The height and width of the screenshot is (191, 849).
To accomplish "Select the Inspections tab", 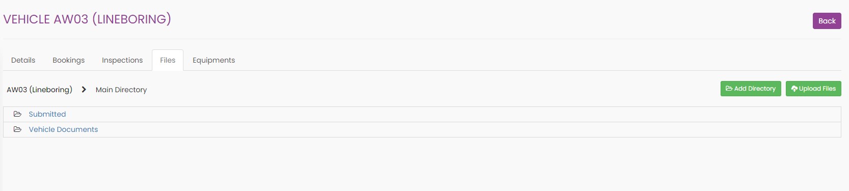I will (122, 60).
